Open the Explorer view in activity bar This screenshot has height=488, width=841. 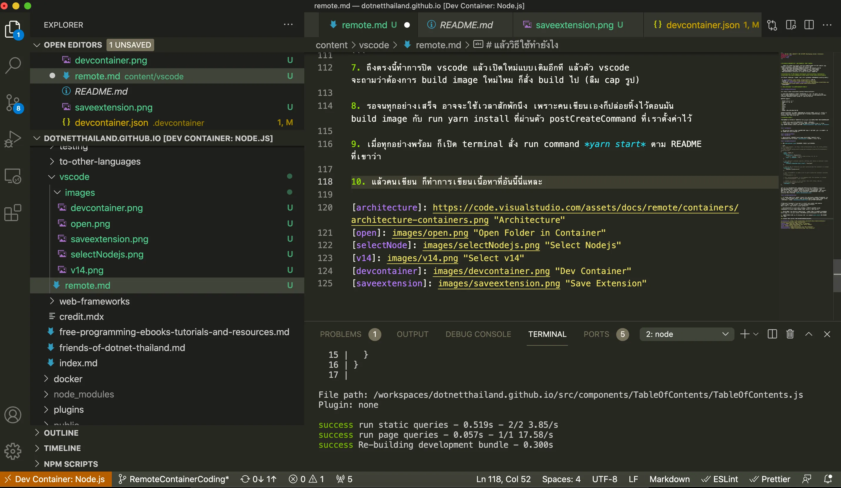(13, 29)
